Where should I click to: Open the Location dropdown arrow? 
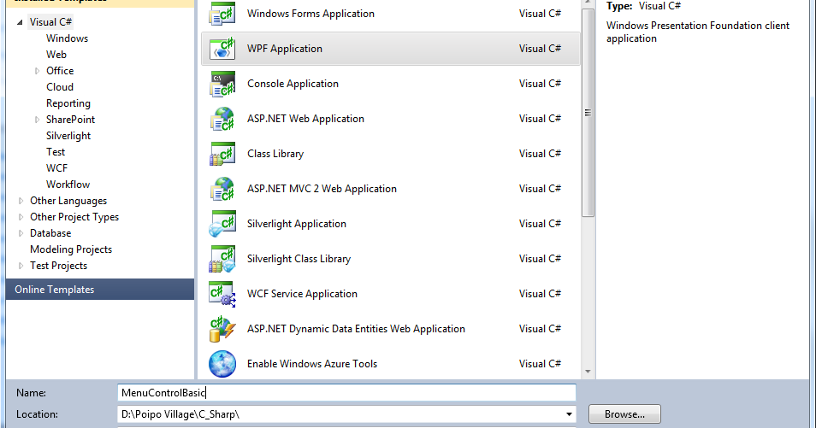click(569, 414)
